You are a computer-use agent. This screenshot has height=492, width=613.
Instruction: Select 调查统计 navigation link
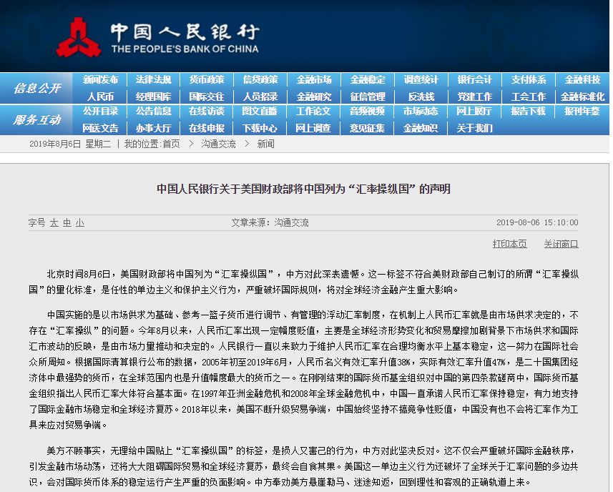tap(421, 79)
